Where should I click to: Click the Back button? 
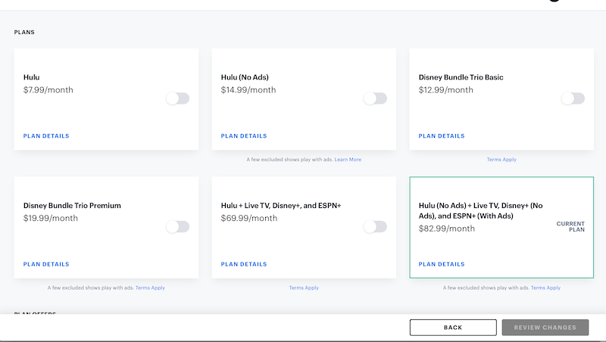pos(453,328)
